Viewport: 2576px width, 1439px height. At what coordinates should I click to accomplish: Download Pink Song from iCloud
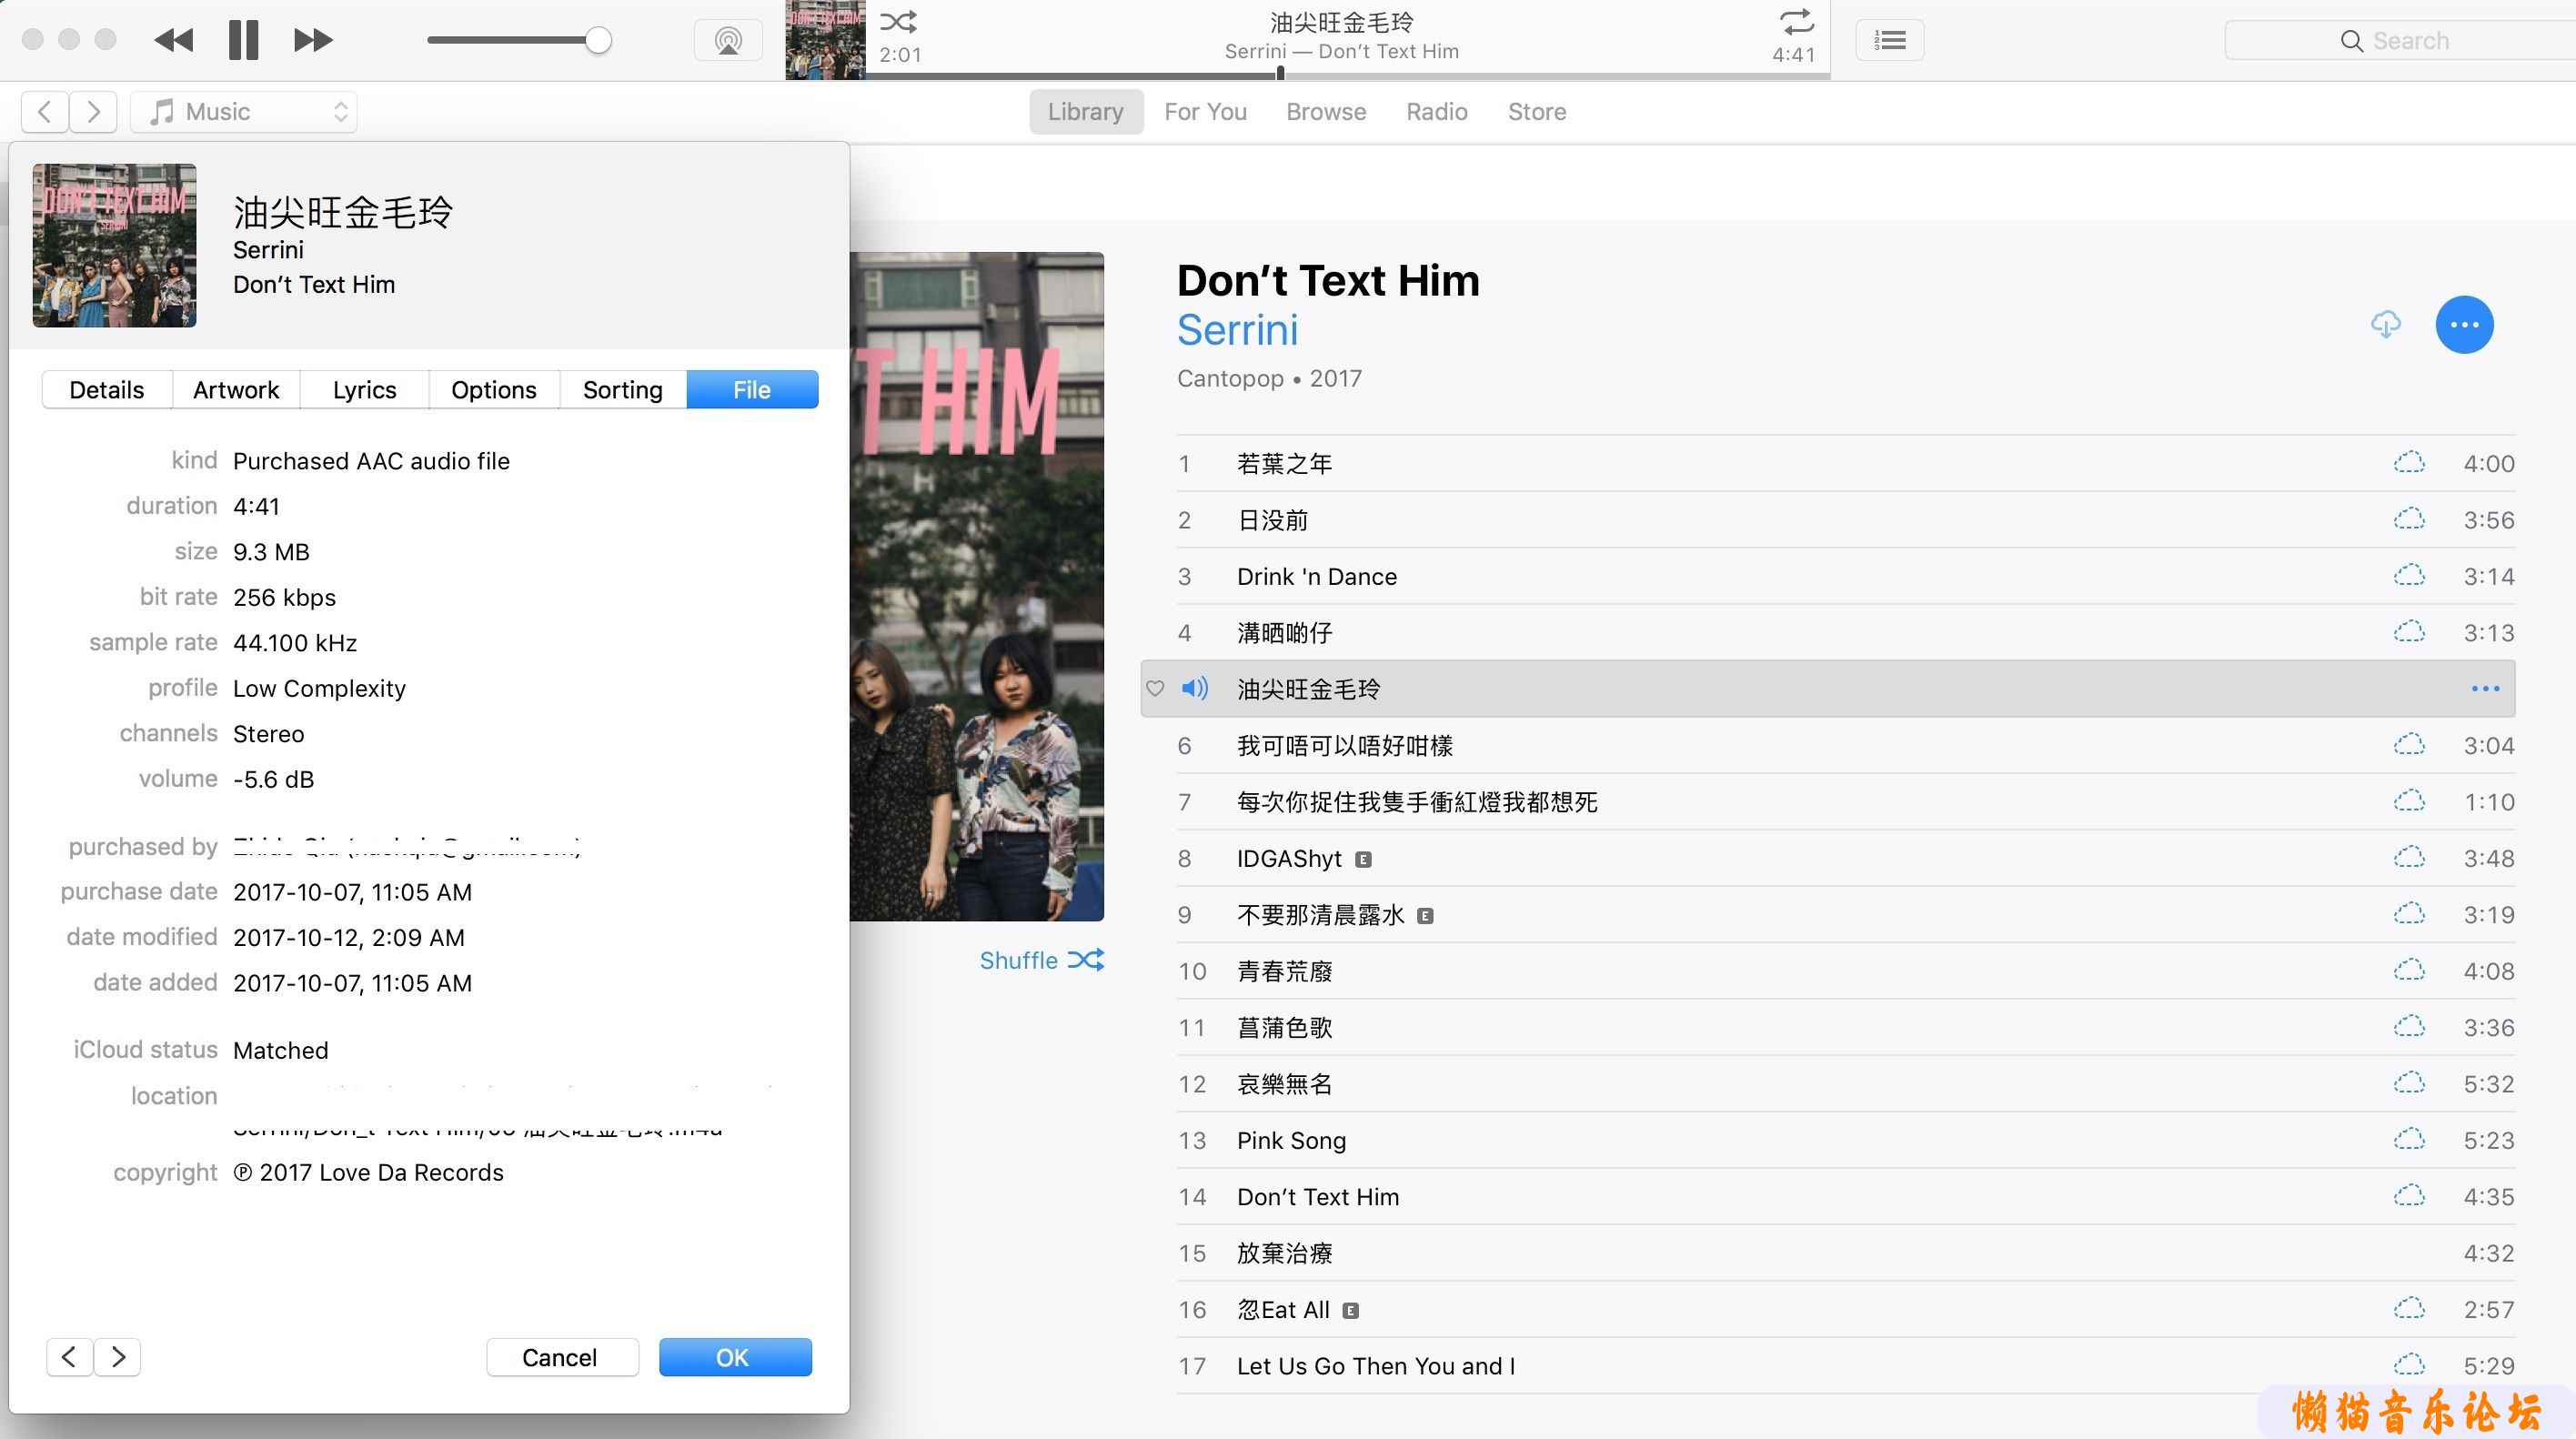pos(2409,1140)
